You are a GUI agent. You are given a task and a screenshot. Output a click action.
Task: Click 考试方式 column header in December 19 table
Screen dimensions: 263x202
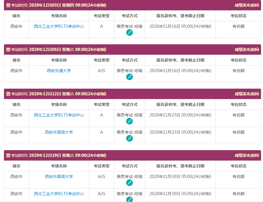point(129,166)
